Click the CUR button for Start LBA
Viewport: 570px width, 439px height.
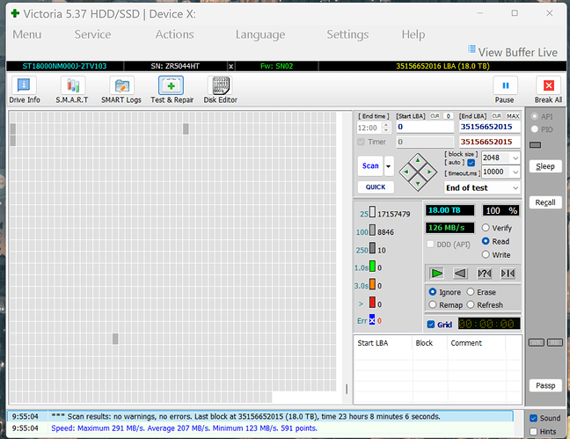(435, 116)
